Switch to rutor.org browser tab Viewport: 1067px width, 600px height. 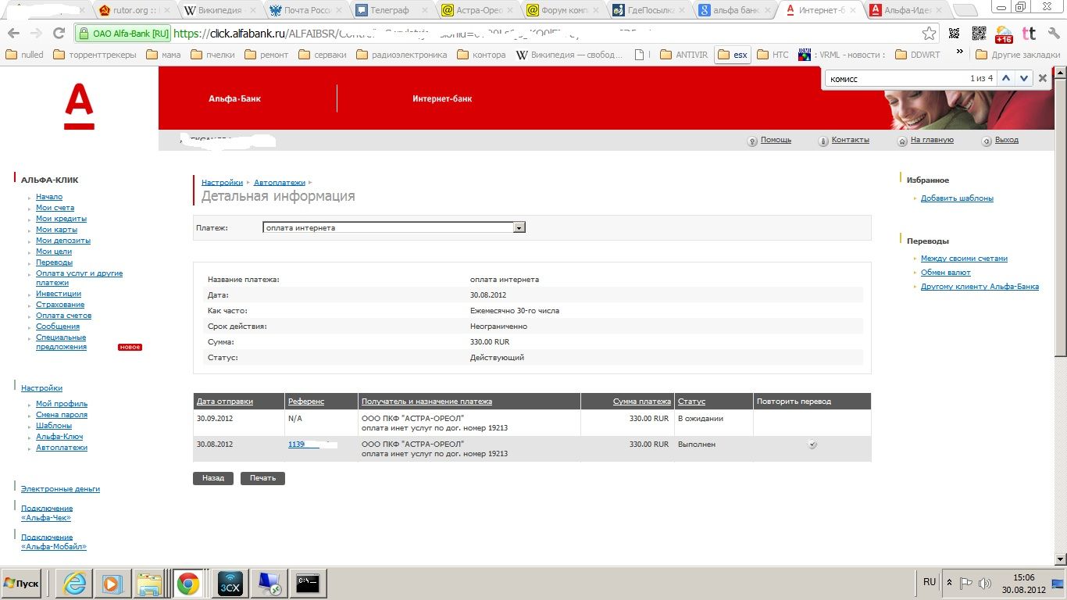point(134,11)
